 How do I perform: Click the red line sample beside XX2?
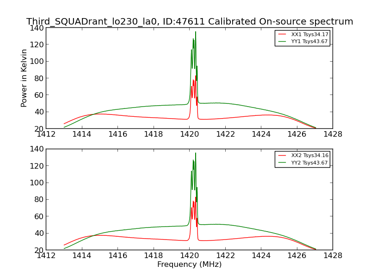(x=282, y=155)
